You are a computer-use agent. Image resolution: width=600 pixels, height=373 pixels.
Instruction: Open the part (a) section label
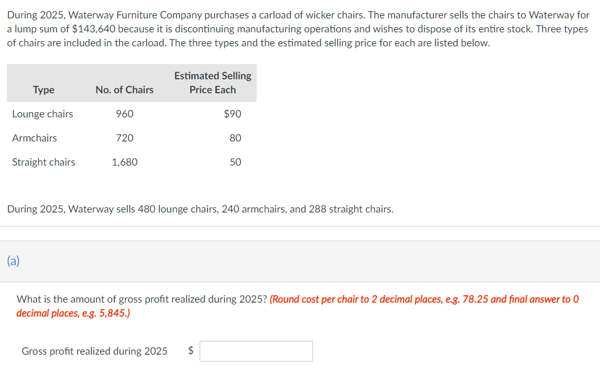click(13, 261)
